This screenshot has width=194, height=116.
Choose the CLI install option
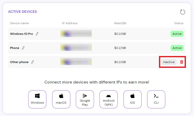[156, 99]
